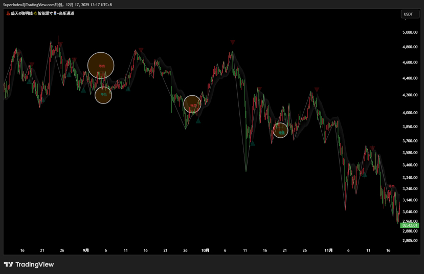The image size is (424, 274).
Task: Click the 10月 label on time axis
Action: pyautogui.click(x=205, y=250)
